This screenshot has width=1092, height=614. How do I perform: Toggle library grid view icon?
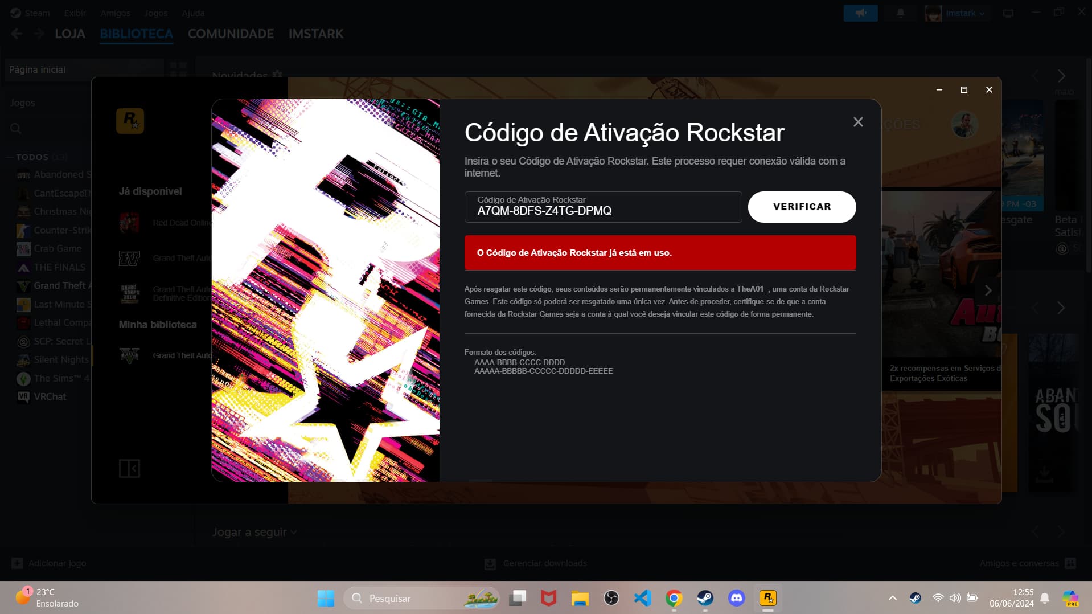click(178, 69)
